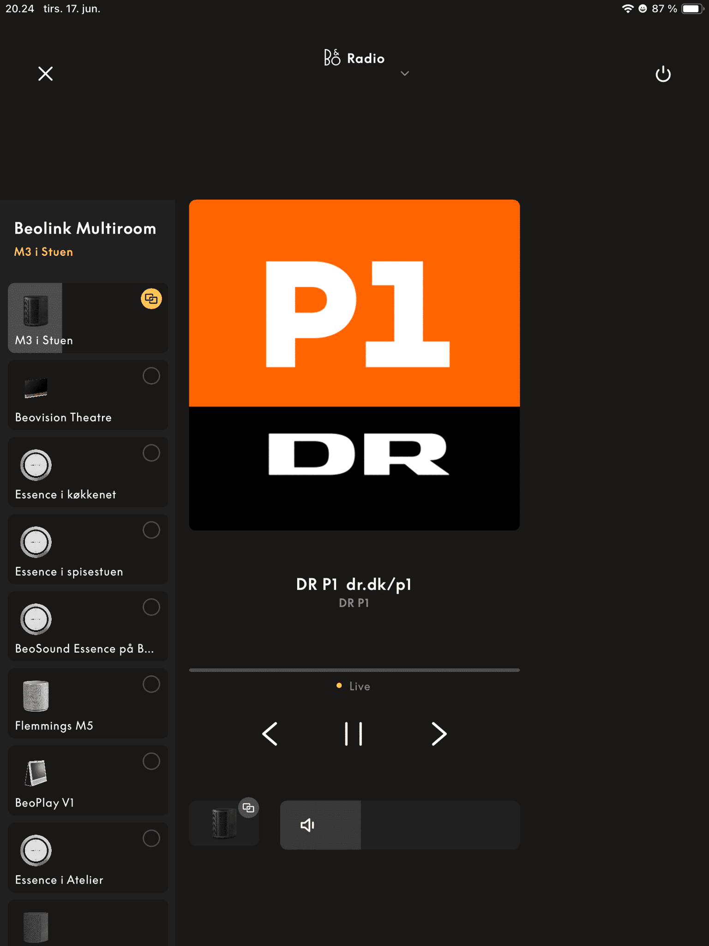Viewport: 709px width, 946px height.
Task: Open the Radio source dropdown chevron
Action: pos(405,73)
